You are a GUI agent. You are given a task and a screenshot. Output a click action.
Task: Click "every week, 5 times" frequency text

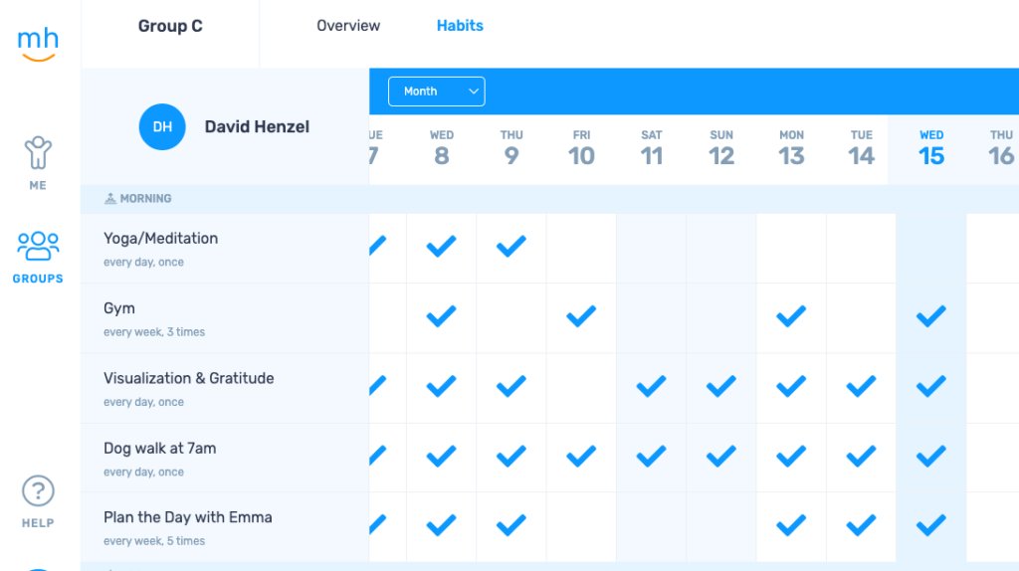[x=154, y=541]
